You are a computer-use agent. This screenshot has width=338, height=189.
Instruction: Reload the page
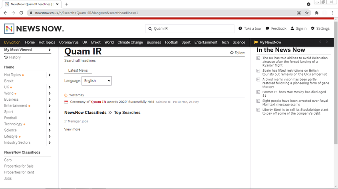(x=21, y=13)
